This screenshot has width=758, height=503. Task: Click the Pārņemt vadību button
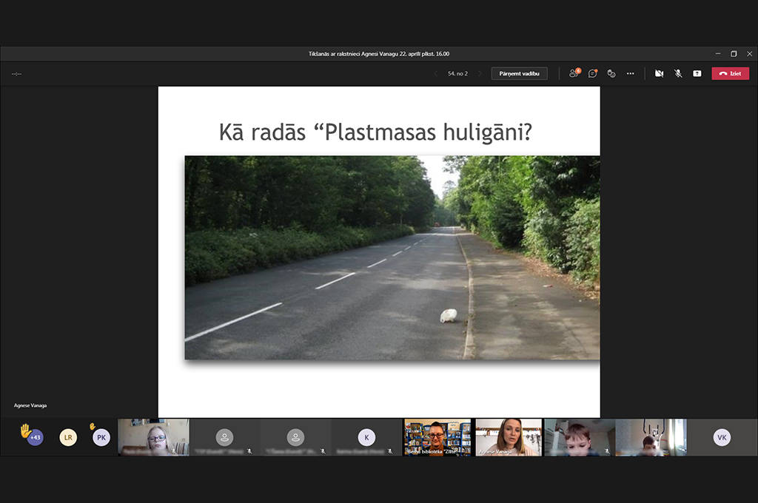pos(519,73)
